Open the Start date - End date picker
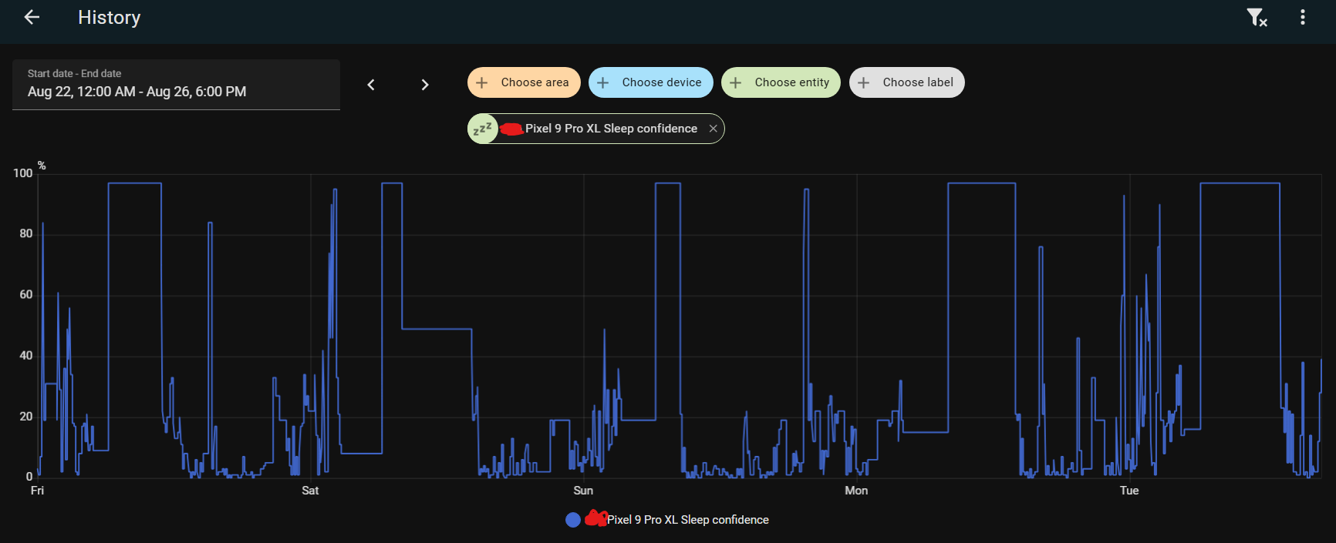1336x543 pixels. 176,85
